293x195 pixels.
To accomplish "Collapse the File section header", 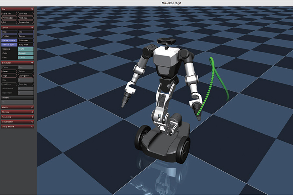I will (17, 9).
